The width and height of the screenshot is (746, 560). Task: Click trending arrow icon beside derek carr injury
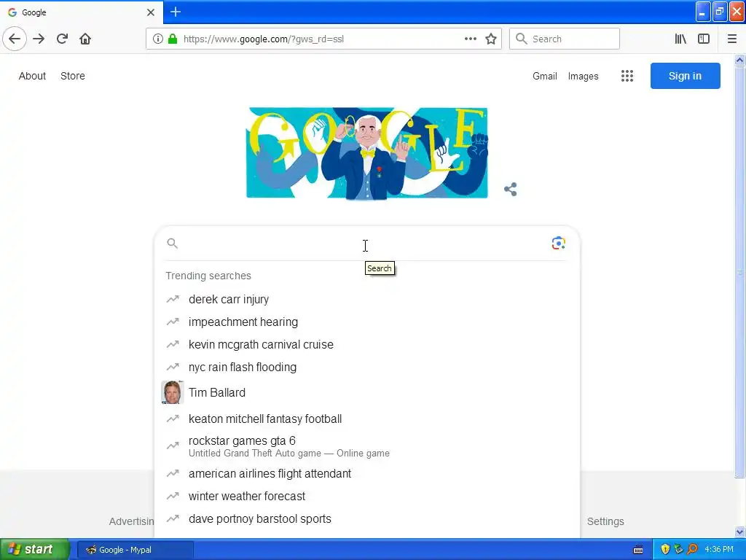pos(173,299)
